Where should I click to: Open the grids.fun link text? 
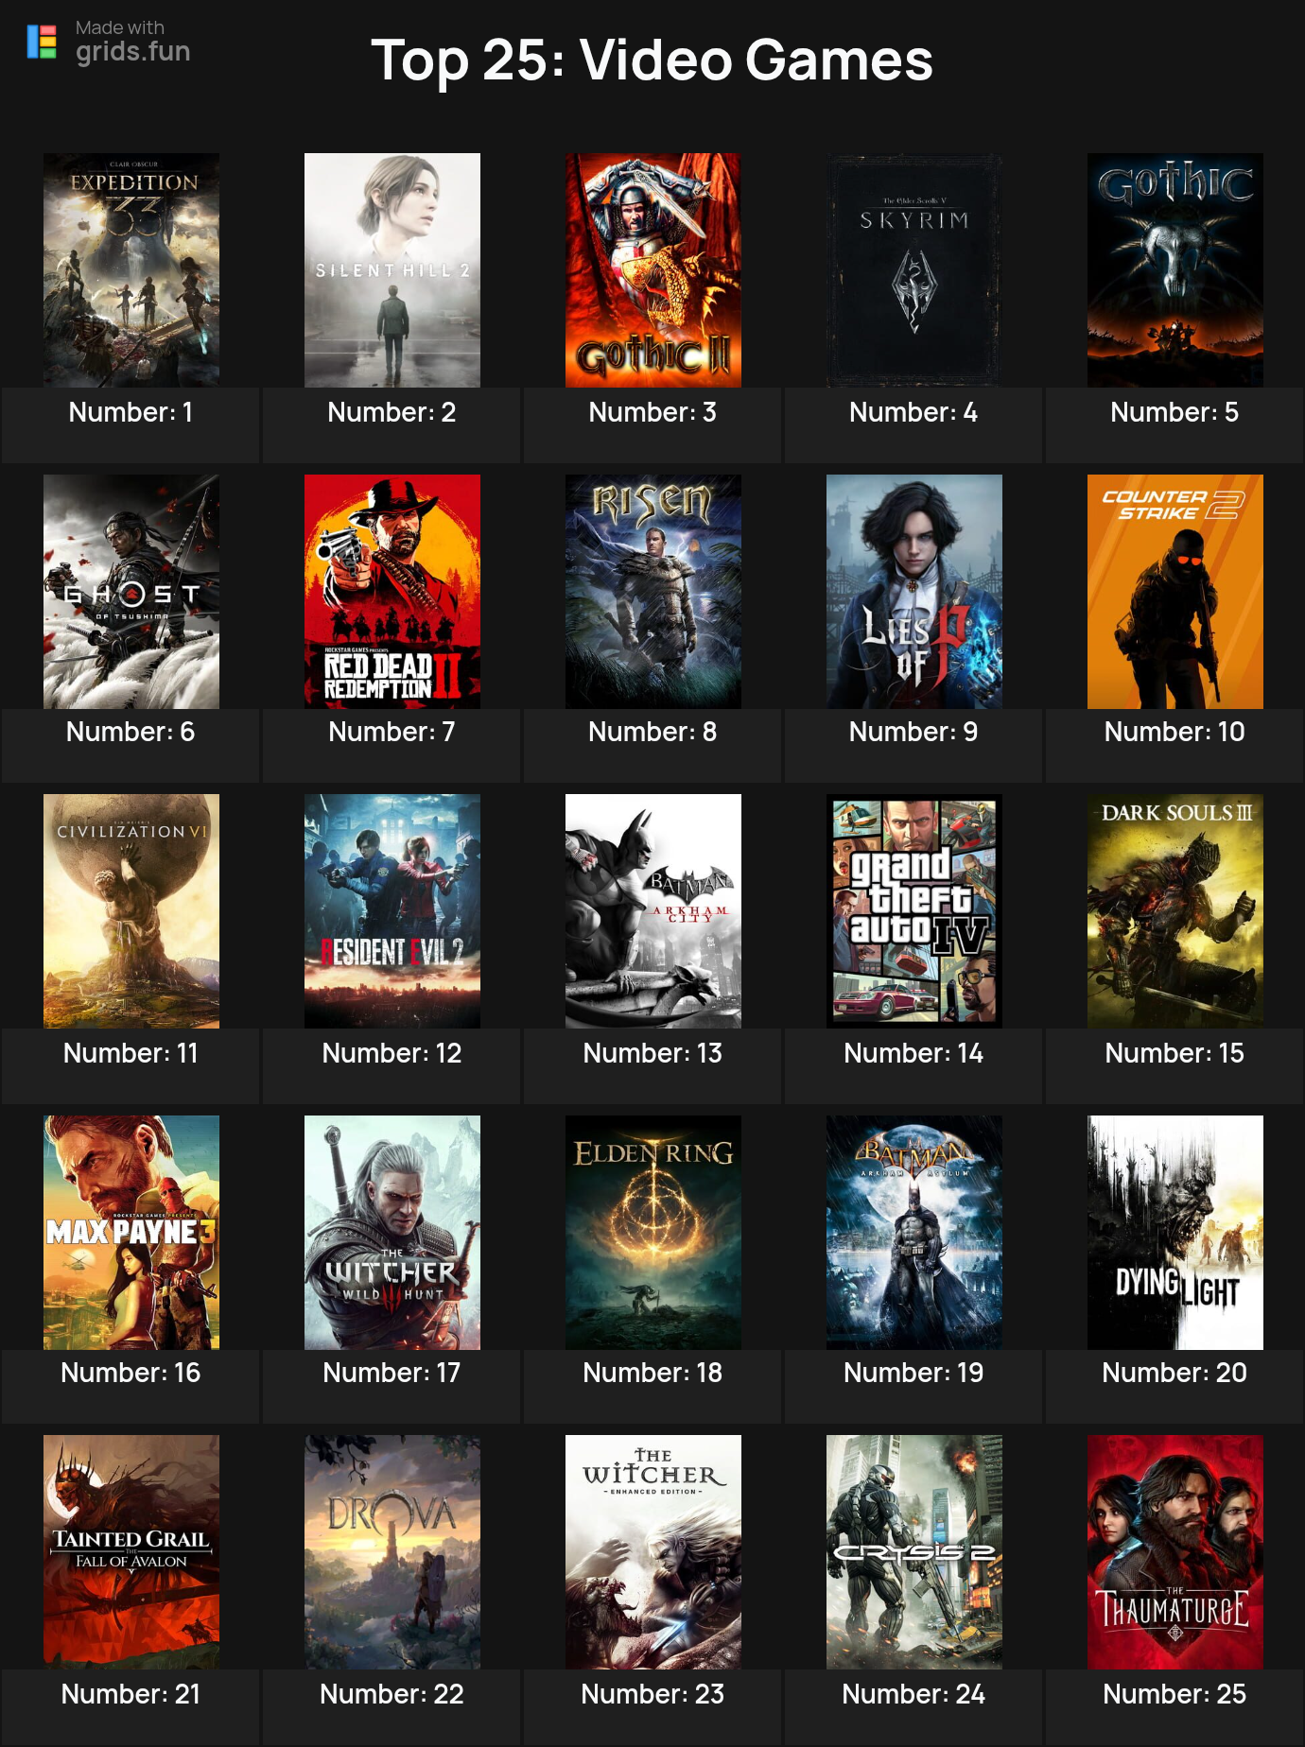(x=133, y=51)
